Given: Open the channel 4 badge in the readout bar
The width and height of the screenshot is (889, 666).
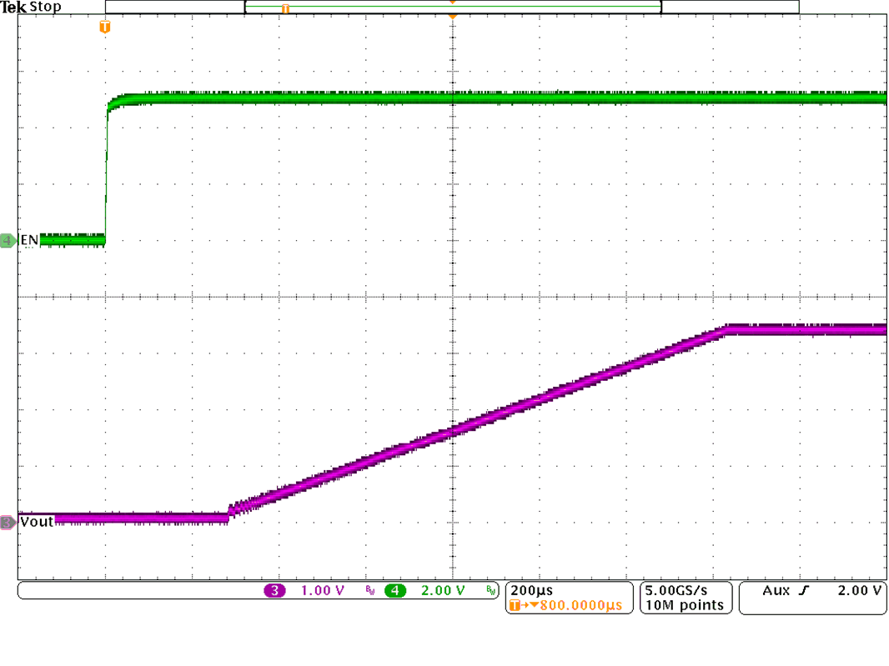Looking at the screenshot, I should click(x=394, y=590).
